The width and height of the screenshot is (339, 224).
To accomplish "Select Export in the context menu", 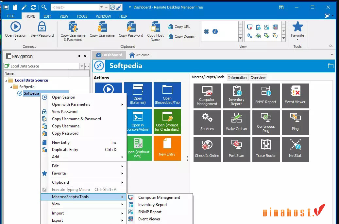I will [84, 220].
